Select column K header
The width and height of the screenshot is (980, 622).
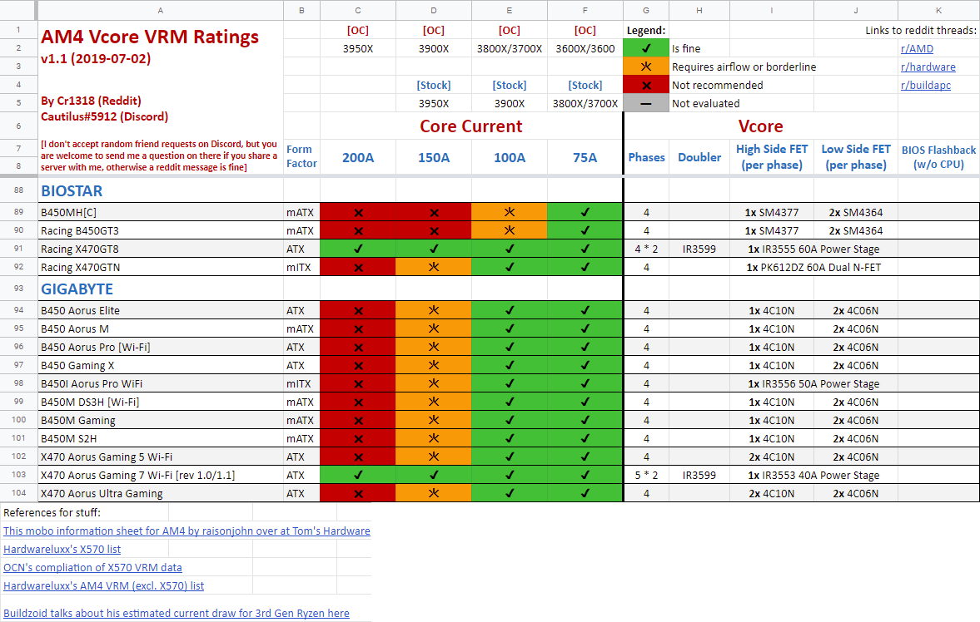coord(938,10)
